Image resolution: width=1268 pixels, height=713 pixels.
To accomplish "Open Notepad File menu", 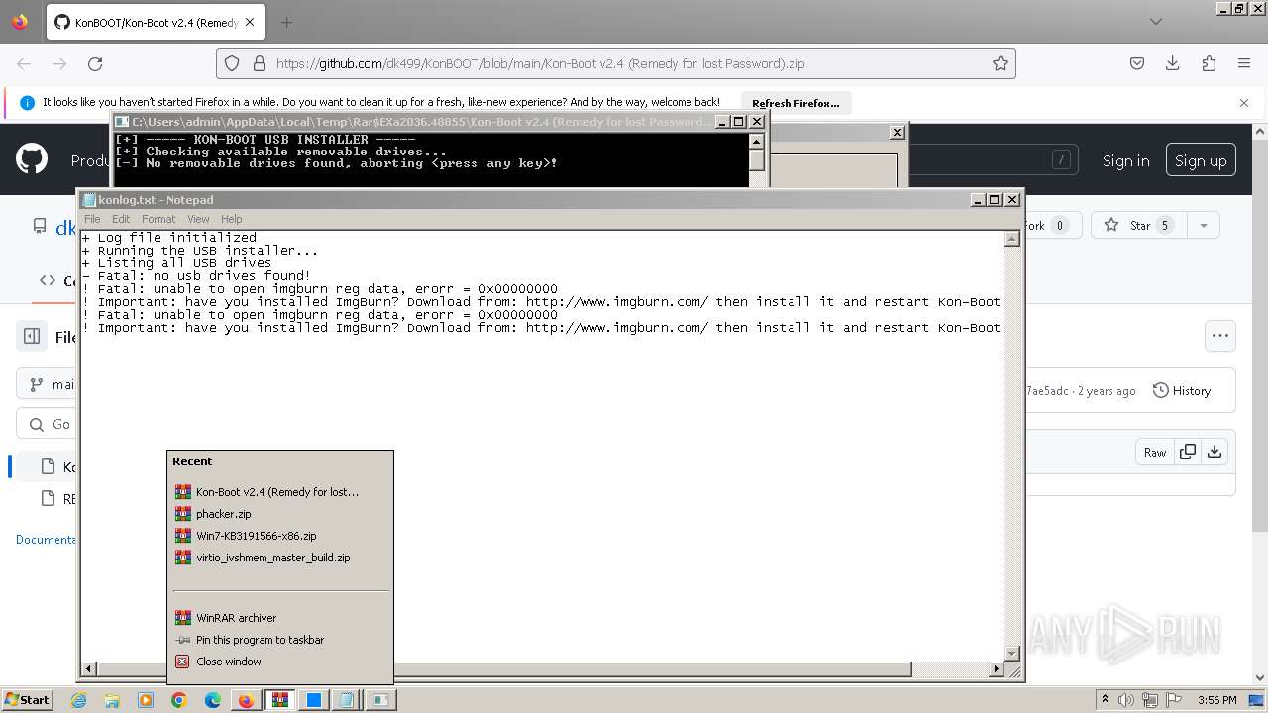I will pyautogui.click(x=92, y=219).
